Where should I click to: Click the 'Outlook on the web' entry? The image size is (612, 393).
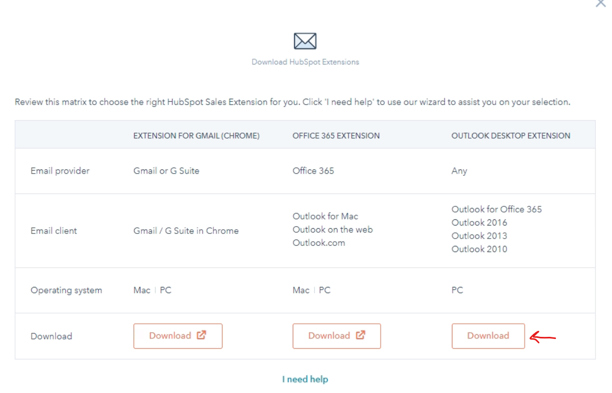pyautogui.click(x=332, y=229)
